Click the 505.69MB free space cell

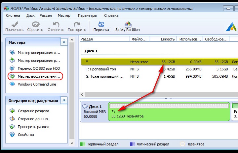(220, 76)
